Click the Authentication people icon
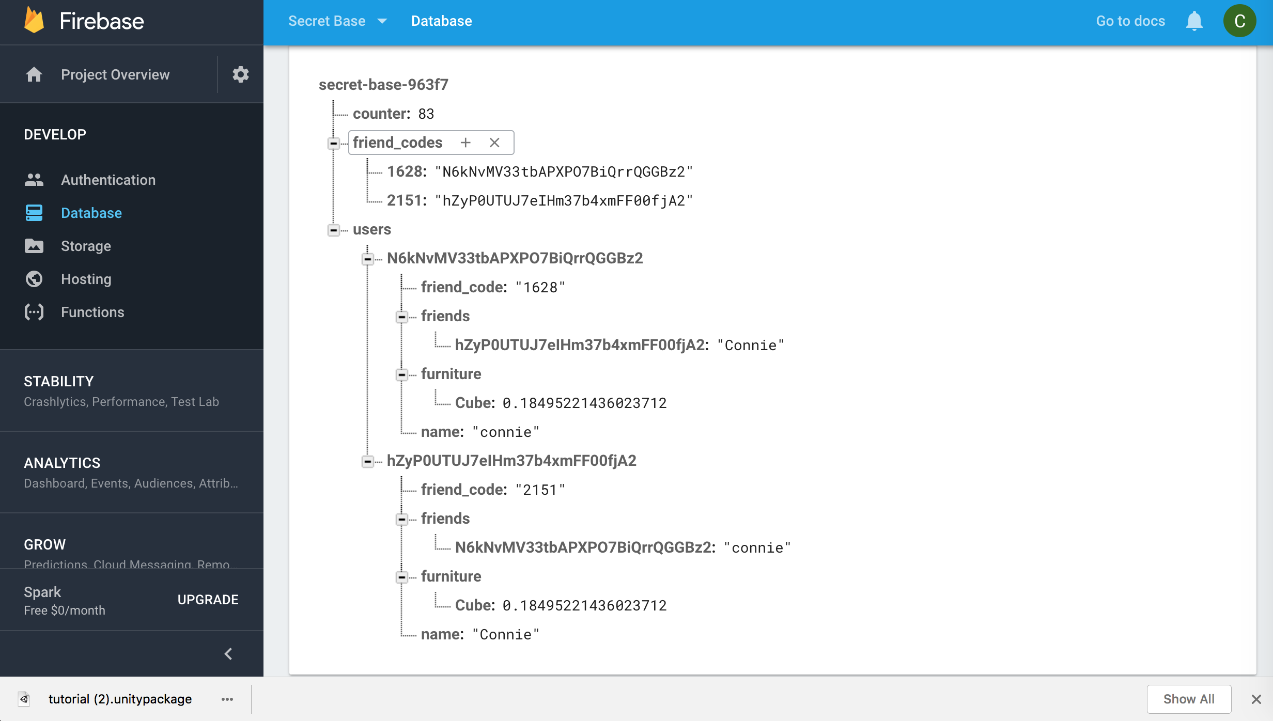The width and height of the screenshot is (1273, 721). pyautogui.click(x=34, y=180)
